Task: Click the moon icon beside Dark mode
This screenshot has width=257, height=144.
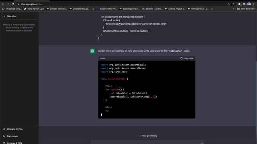Action: point(4,136)
